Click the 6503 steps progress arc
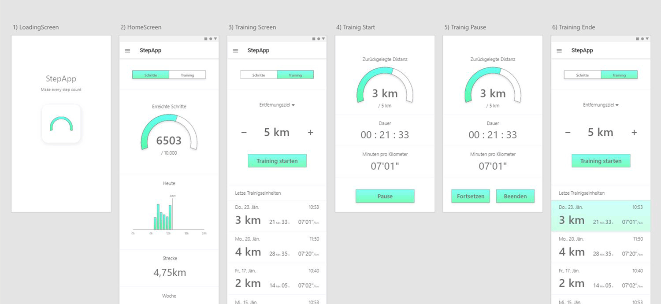661x304 pixels. tap(169, 132)
